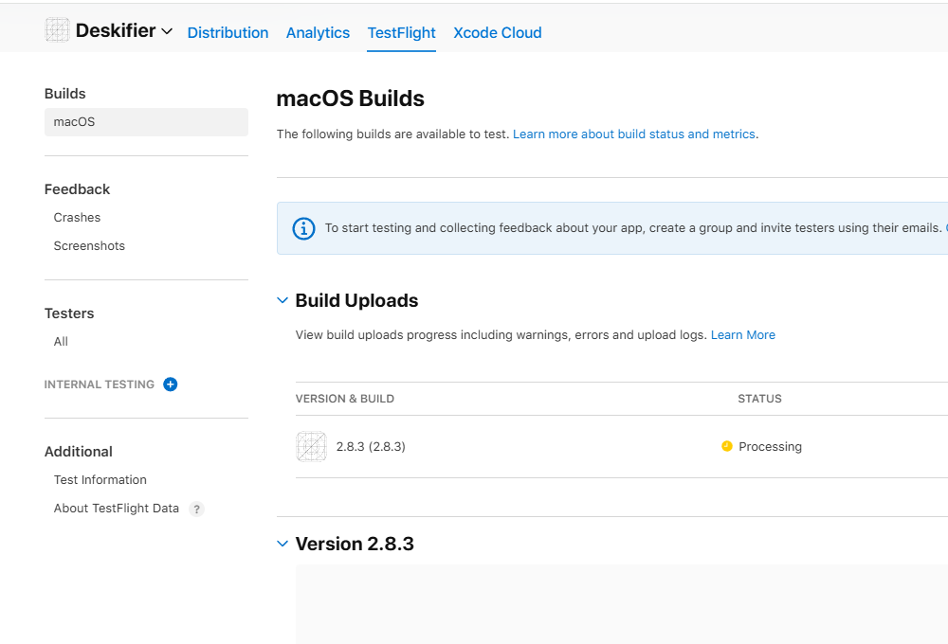Viewport: 948px width, 644px height.
Task: Select the TestFlight tab
Action: (401, 32)
